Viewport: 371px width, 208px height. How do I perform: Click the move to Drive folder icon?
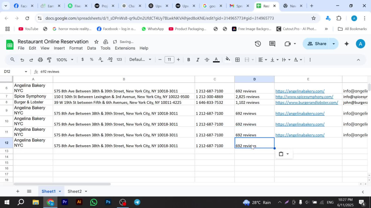click(x=105, y=42)
